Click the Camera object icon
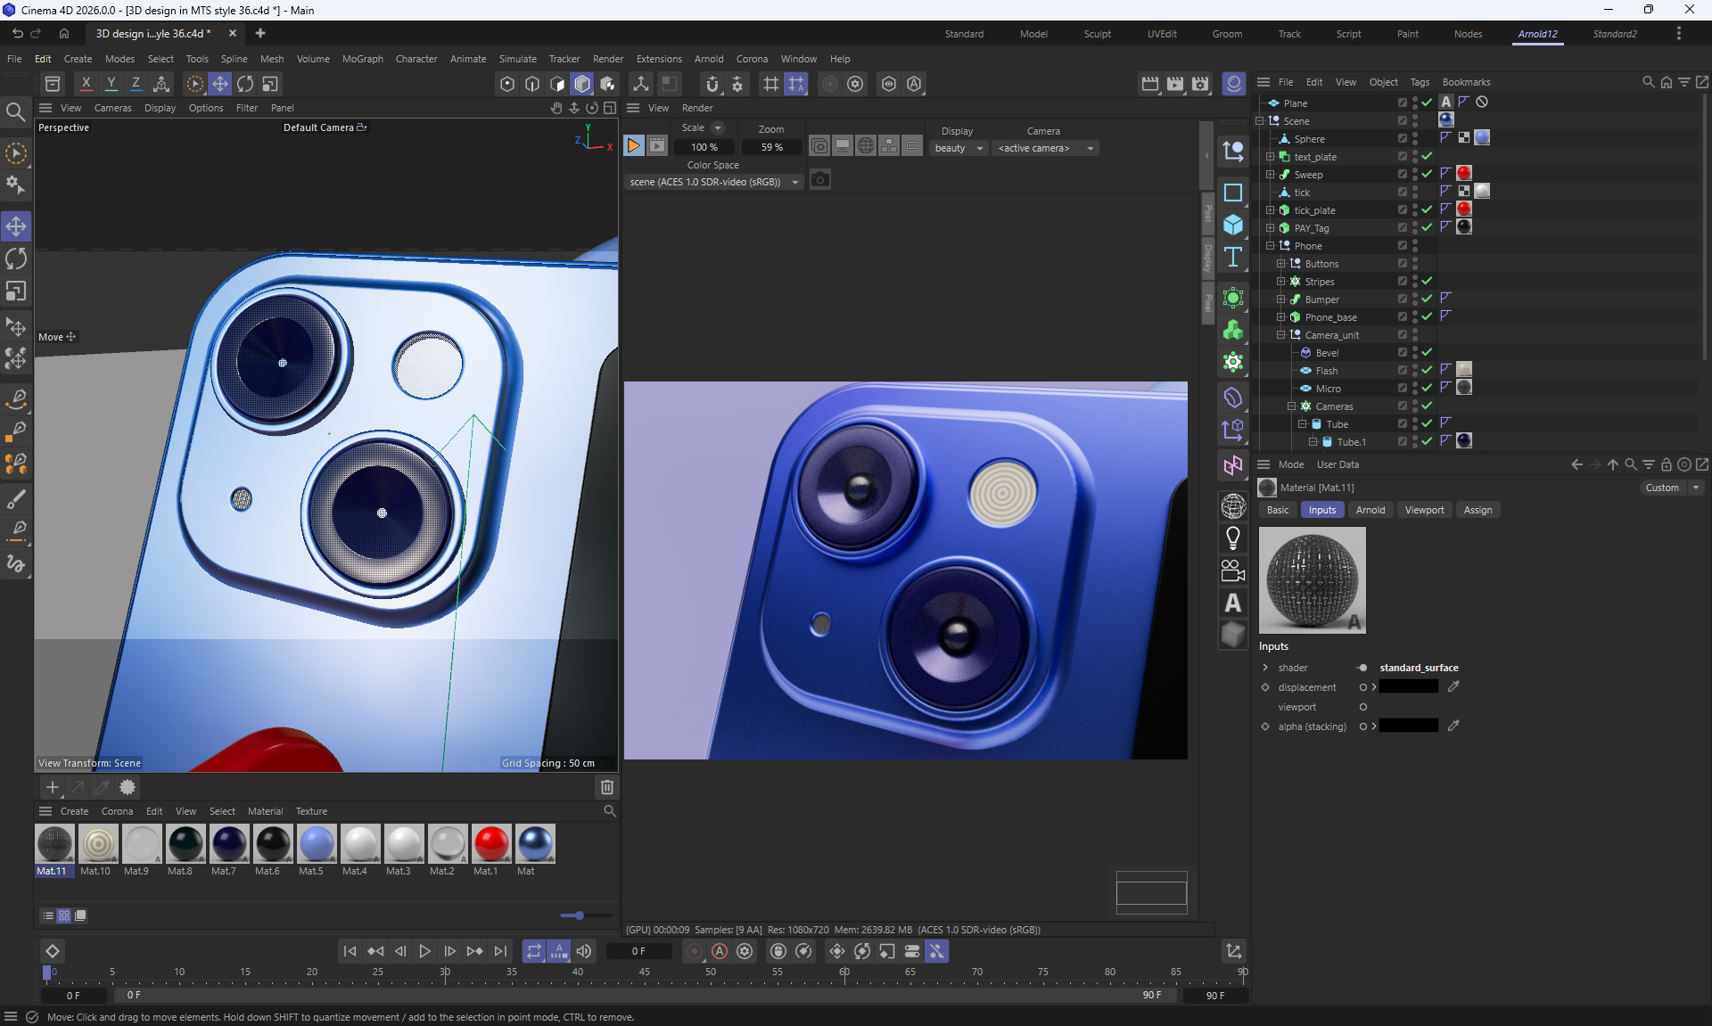 tap(1233, 570)
